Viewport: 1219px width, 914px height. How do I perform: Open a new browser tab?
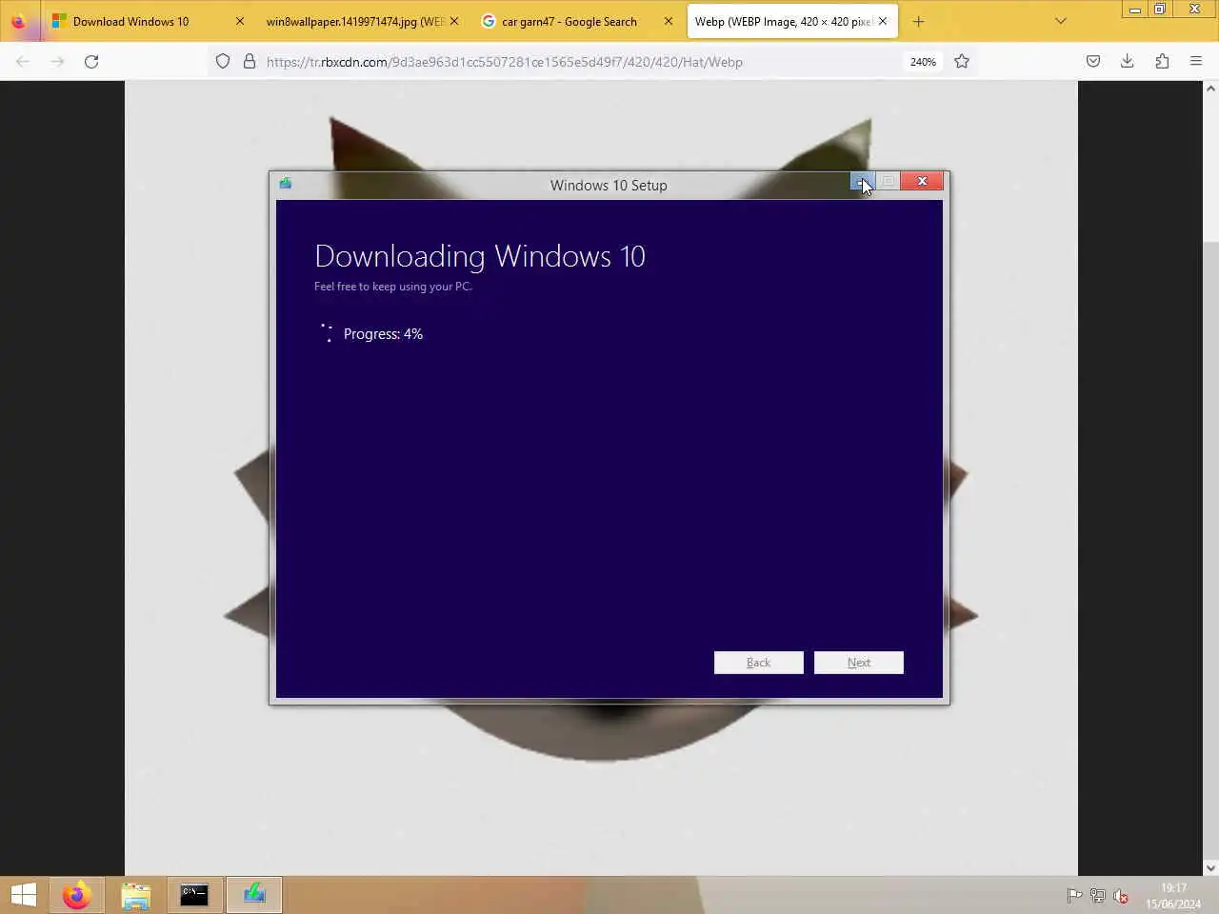[x=918, y=21]
